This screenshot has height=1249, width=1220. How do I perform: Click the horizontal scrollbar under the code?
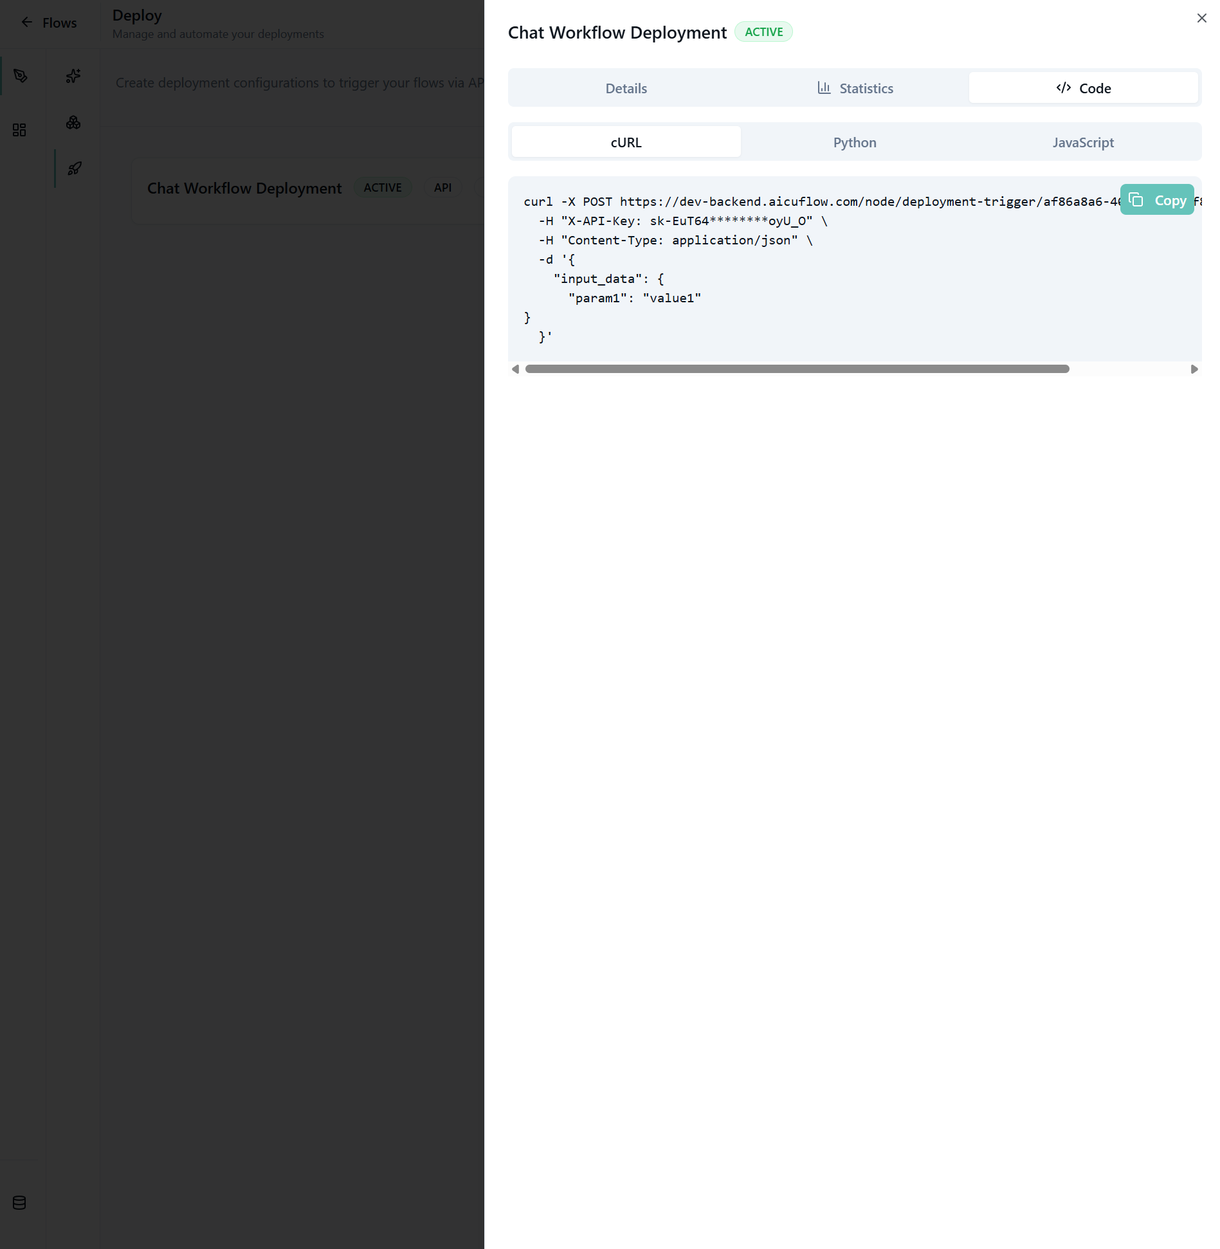click(796, 369)
